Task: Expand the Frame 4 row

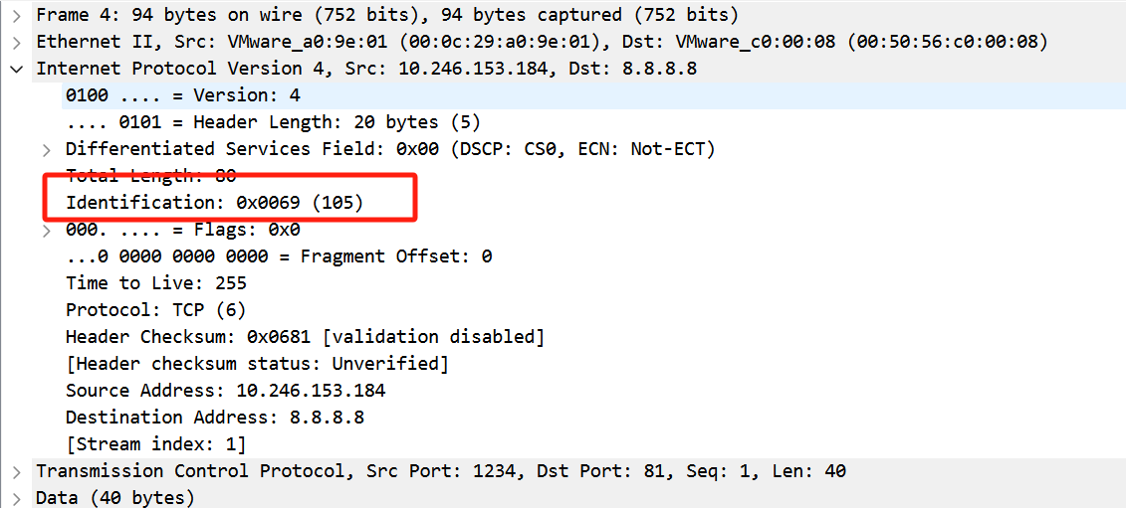Action: (16, 15)
